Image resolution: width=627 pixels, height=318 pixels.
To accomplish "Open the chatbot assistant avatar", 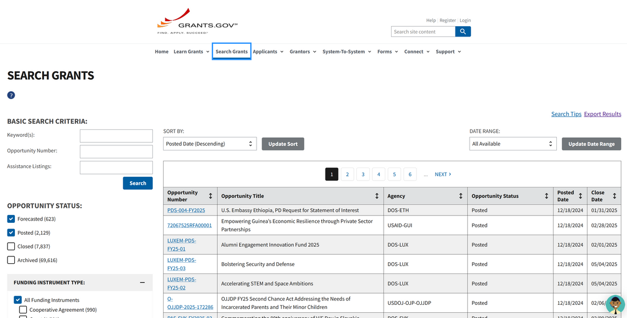I will click(x=614, y=304).
